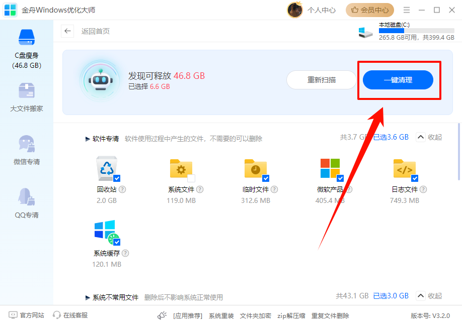This screenshot has width=462, height=325.
Task: Open the 文件夹加密 link
Action: 256,316
